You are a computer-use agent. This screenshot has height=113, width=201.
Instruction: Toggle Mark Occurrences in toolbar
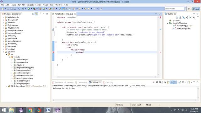click(63, 9)
